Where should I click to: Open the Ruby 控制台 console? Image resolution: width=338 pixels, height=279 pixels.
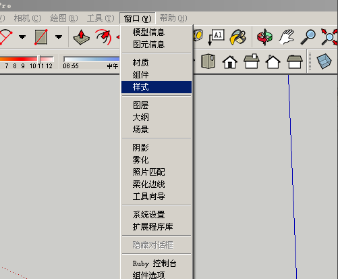pyautogui.click(x=157, y=263)
